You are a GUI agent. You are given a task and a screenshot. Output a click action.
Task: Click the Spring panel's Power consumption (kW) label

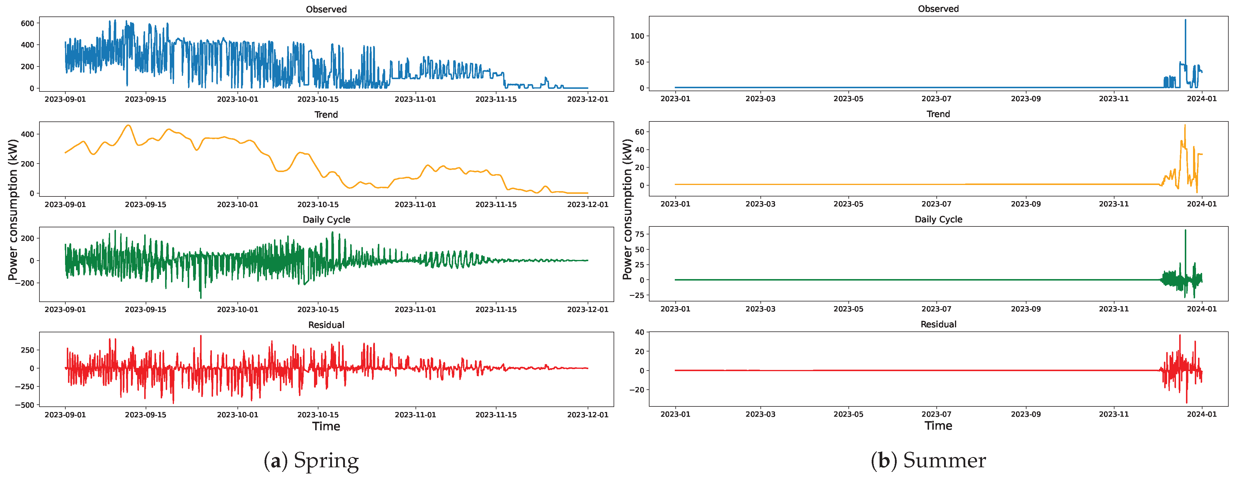(13, 209)
